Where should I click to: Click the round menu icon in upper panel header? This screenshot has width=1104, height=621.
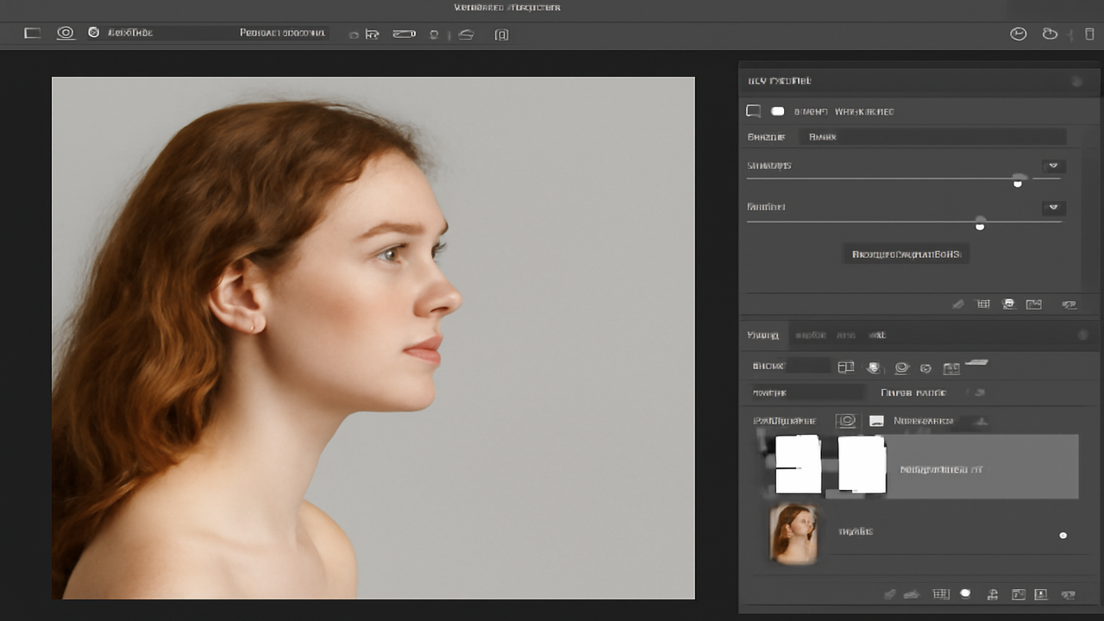coord(1076,81)
